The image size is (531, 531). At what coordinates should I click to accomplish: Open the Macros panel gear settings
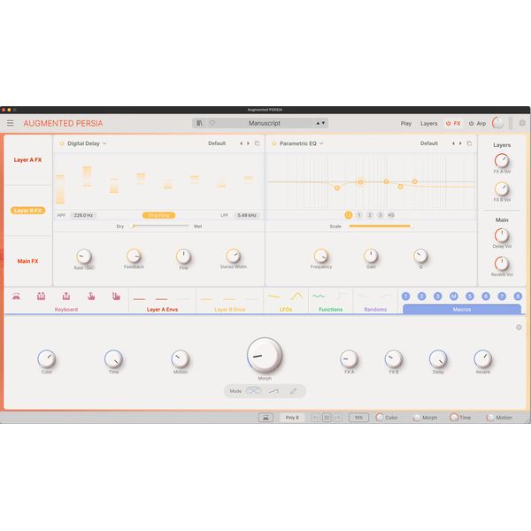(x=519, y=327)
